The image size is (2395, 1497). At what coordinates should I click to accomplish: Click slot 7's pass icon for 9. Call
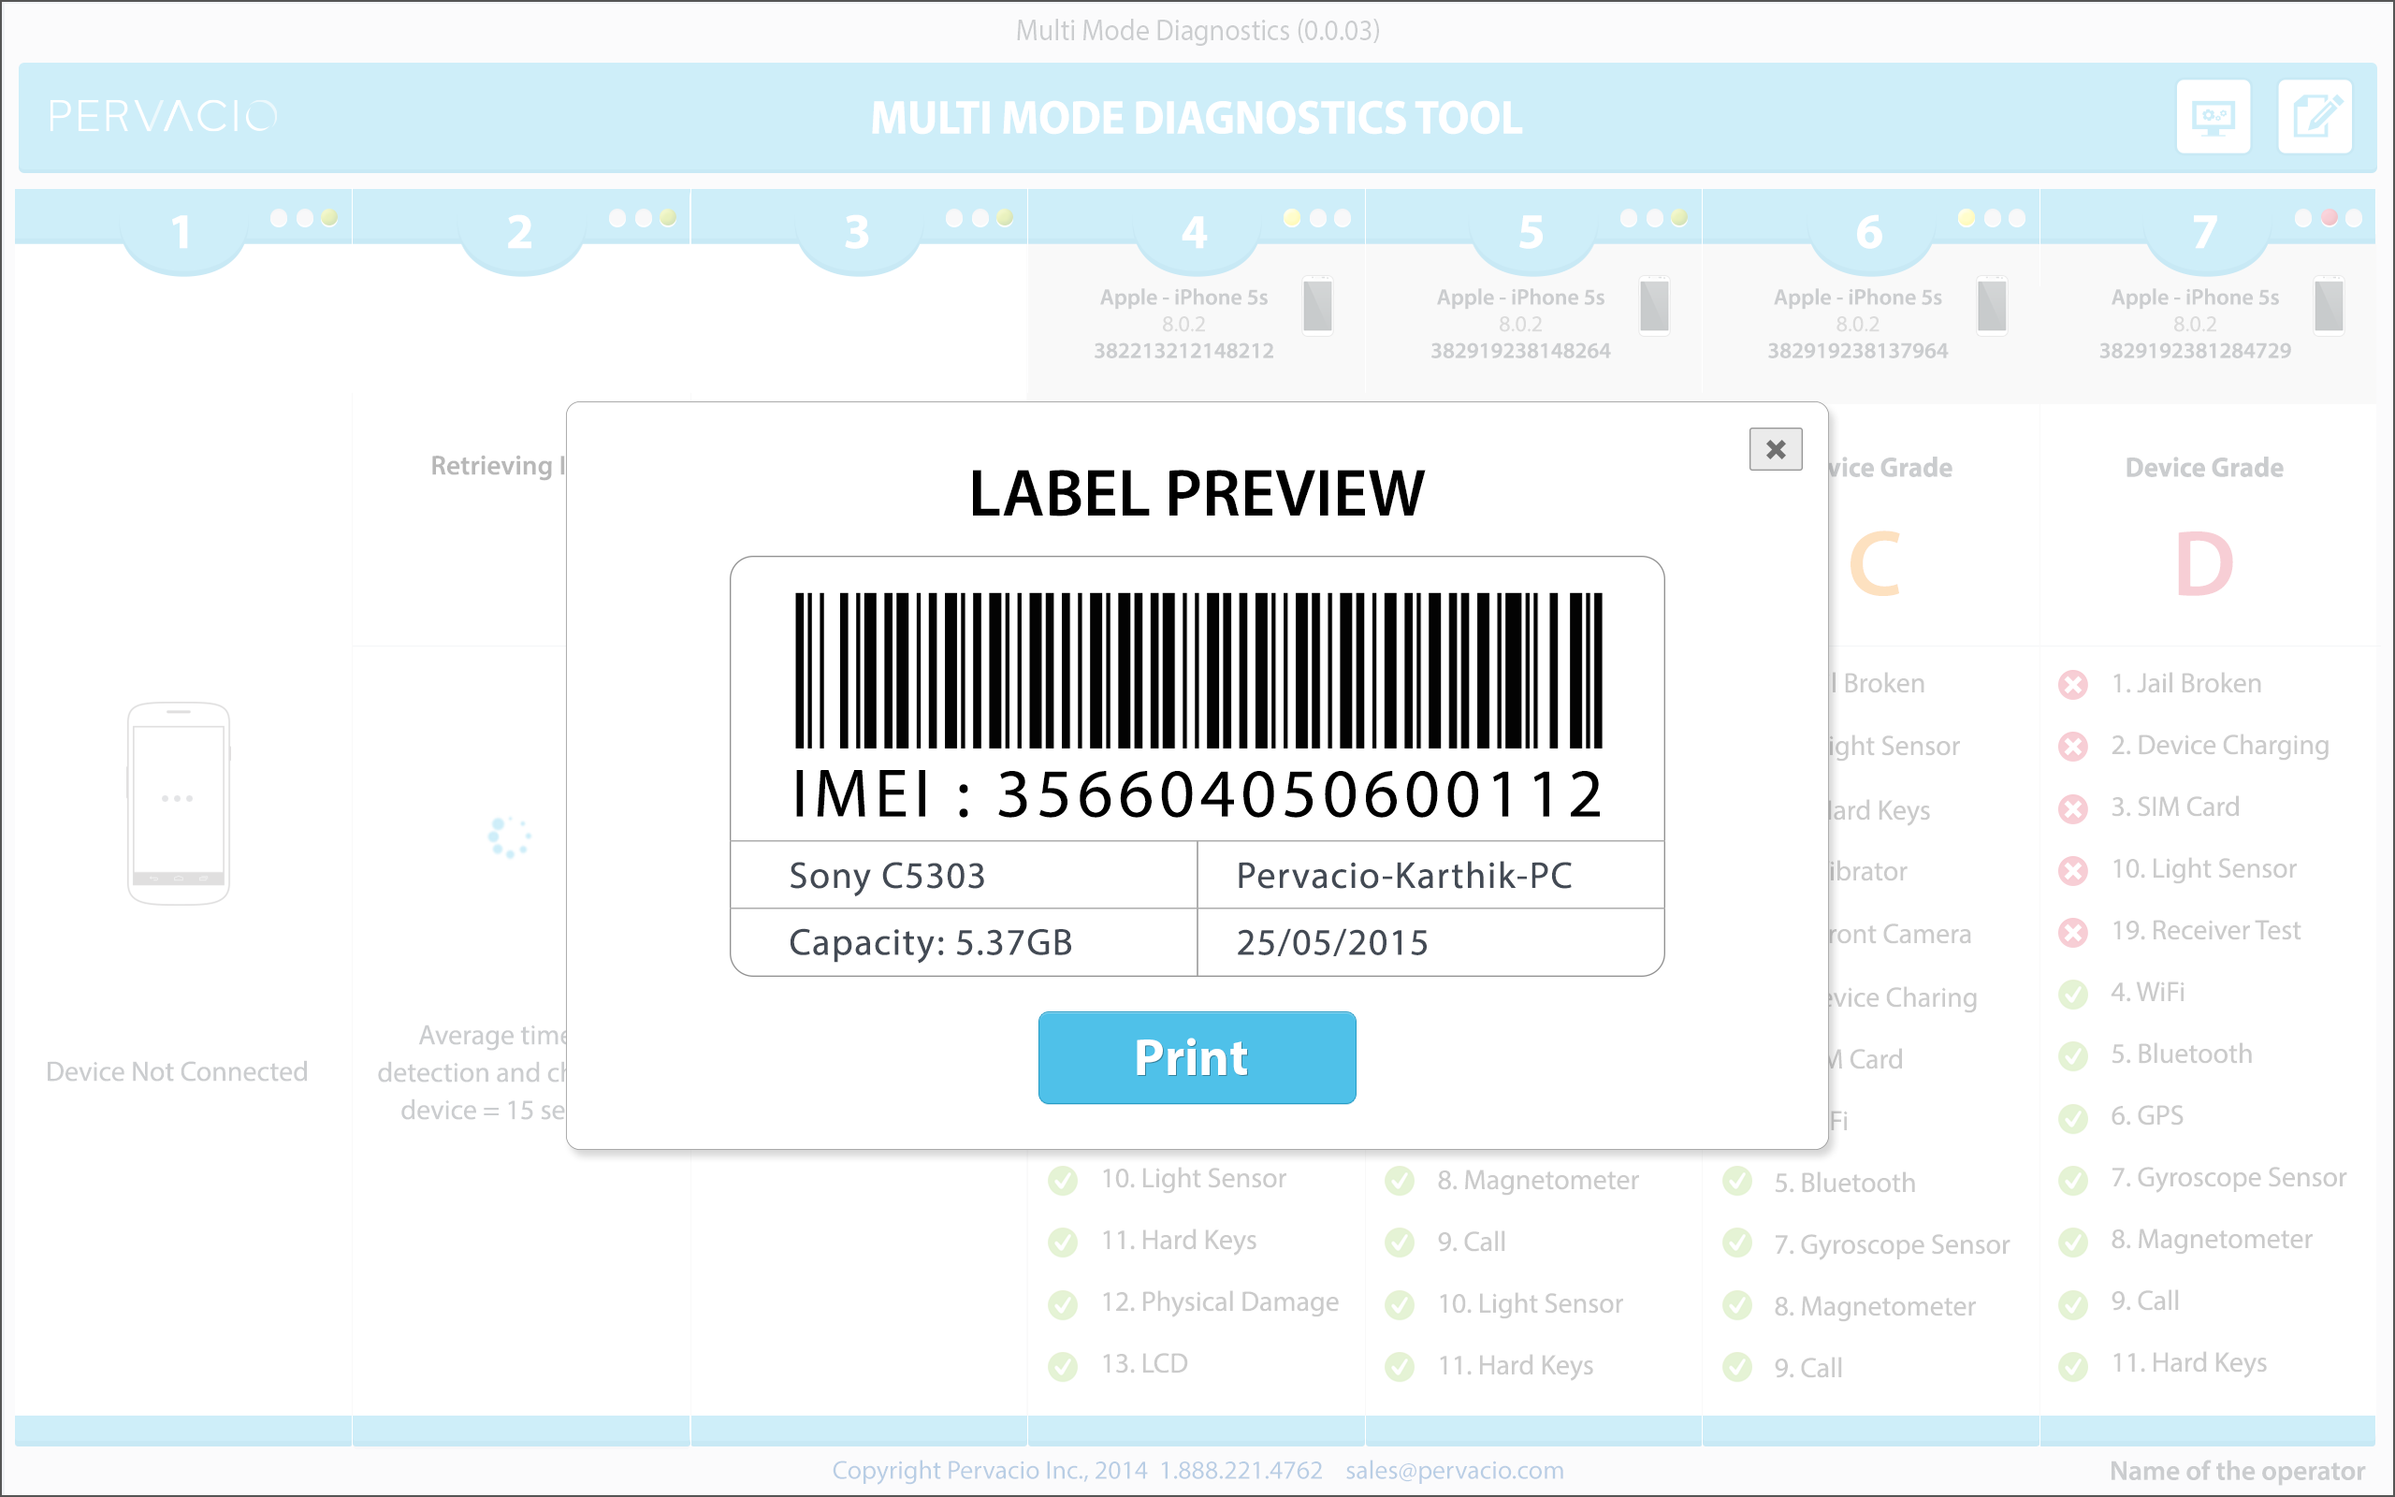click(2072, 1303)
